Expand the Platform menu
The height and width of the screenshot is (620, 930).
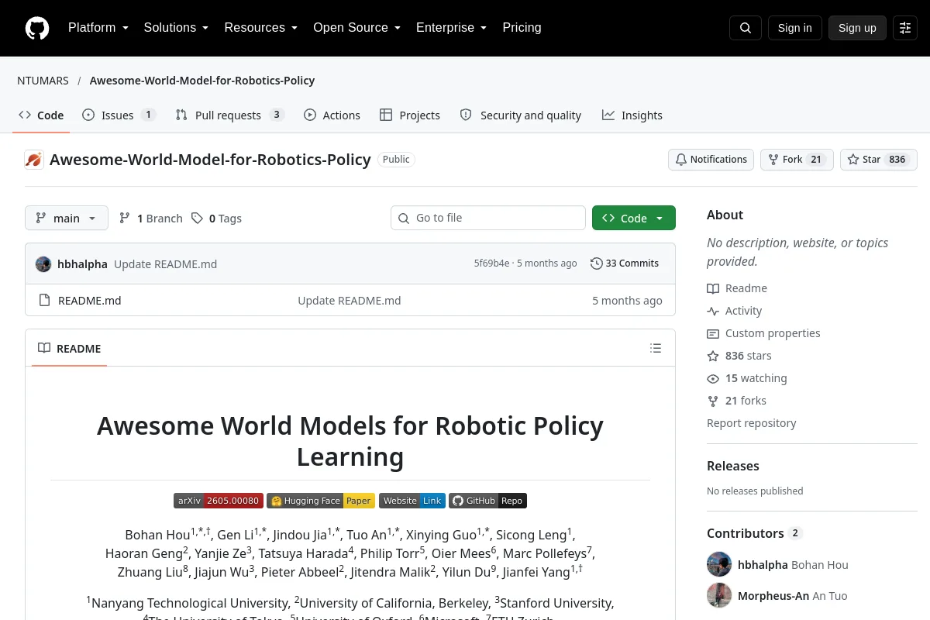pos(98,28)
